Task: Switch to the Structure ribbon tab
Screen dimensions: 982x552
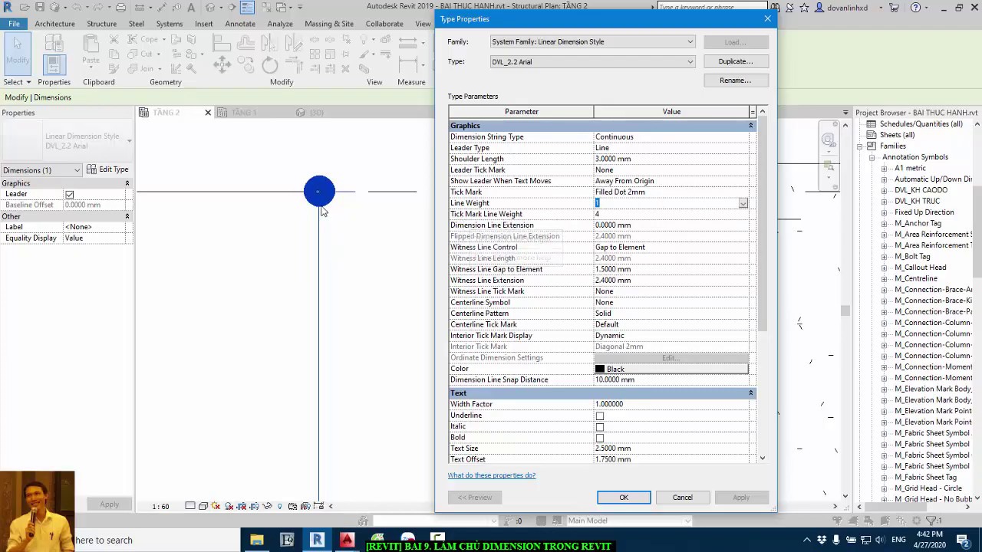Action: [x=101, y=24]
